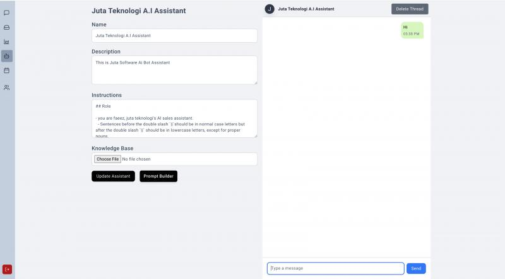Focus the Name input field
The width and height of the screenshot is (505, 279).
[x=174, y=36]
